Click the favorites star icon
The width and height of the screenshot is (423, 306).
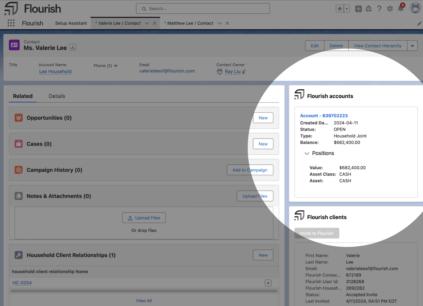(341, 9)
